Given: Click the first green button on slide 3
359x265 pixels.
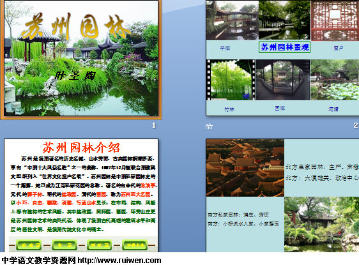Looking at the screenshot, I should point(29,245).
